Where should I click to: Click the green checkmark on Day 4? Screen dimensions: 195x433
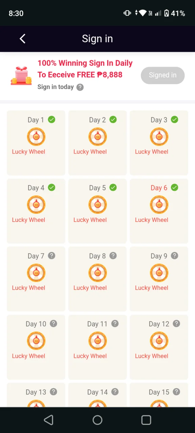click(x=51, y=187)
